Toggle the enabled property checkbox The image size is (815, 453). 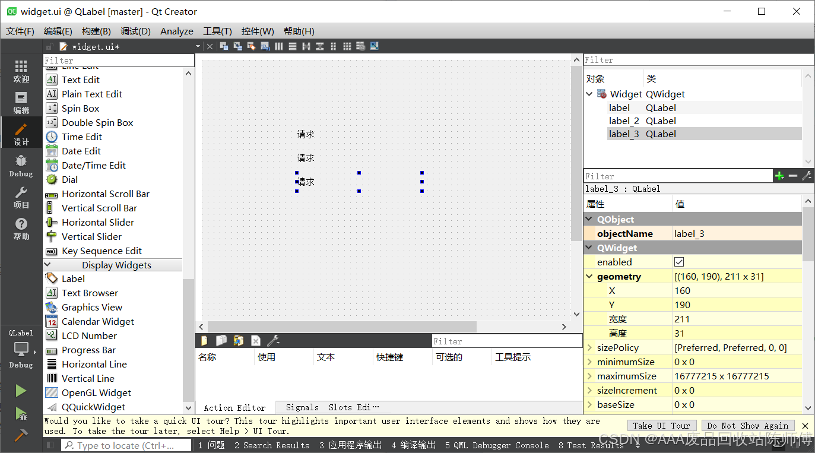click(x=679, y=262)
